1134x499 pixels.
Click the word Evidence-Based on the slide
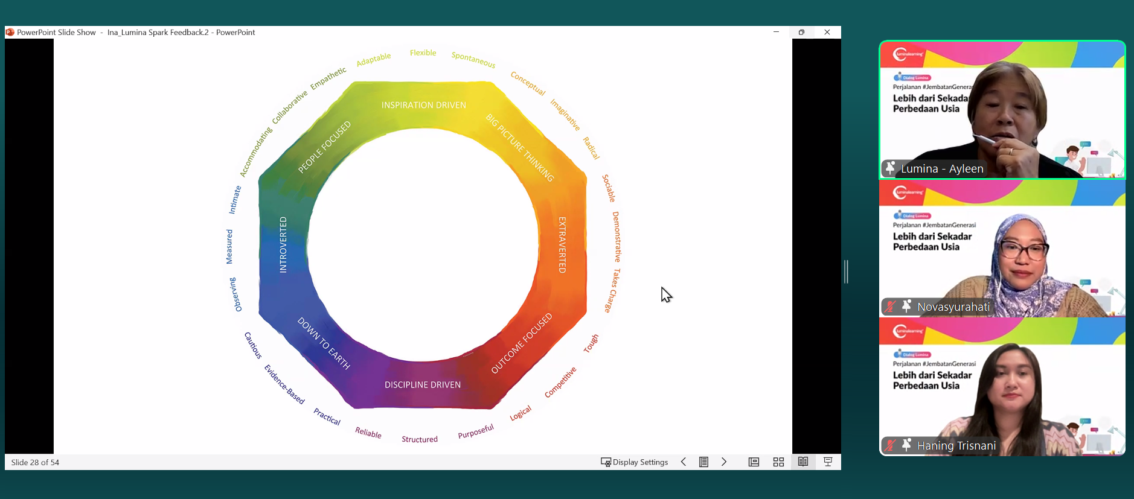[284, 384]
